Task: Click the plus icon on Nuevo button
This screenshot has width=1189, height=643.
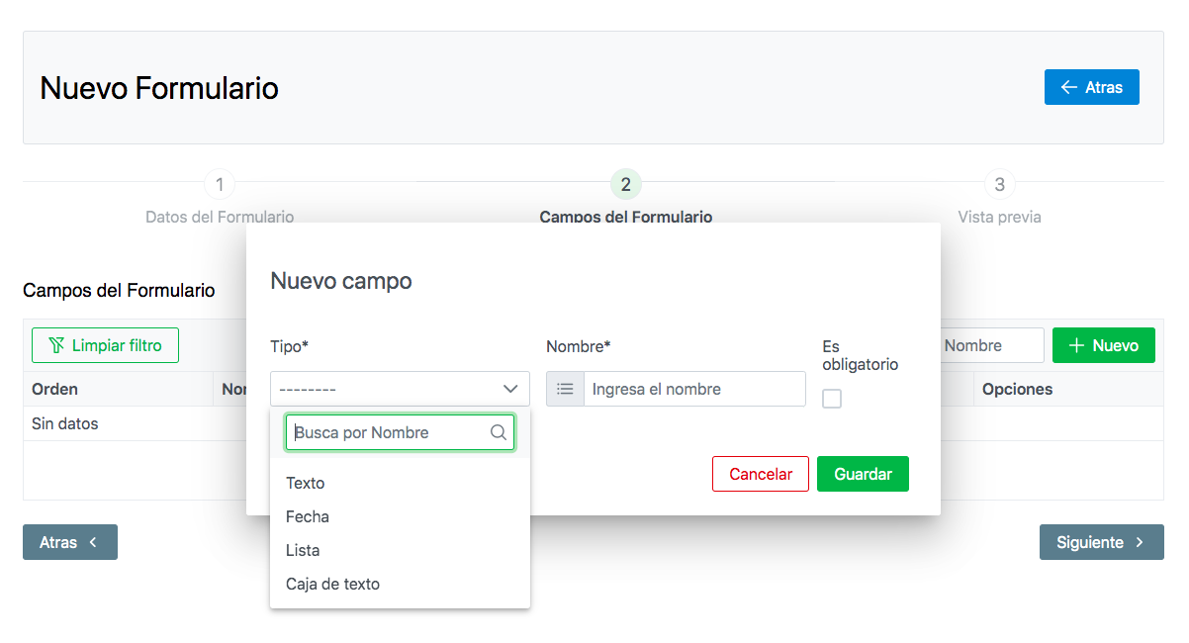Action: tap(1077, 345)
